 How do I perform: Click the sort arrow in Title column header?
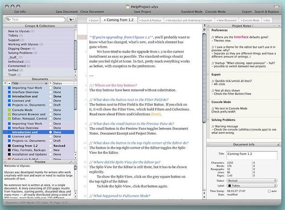coord(46,83)
